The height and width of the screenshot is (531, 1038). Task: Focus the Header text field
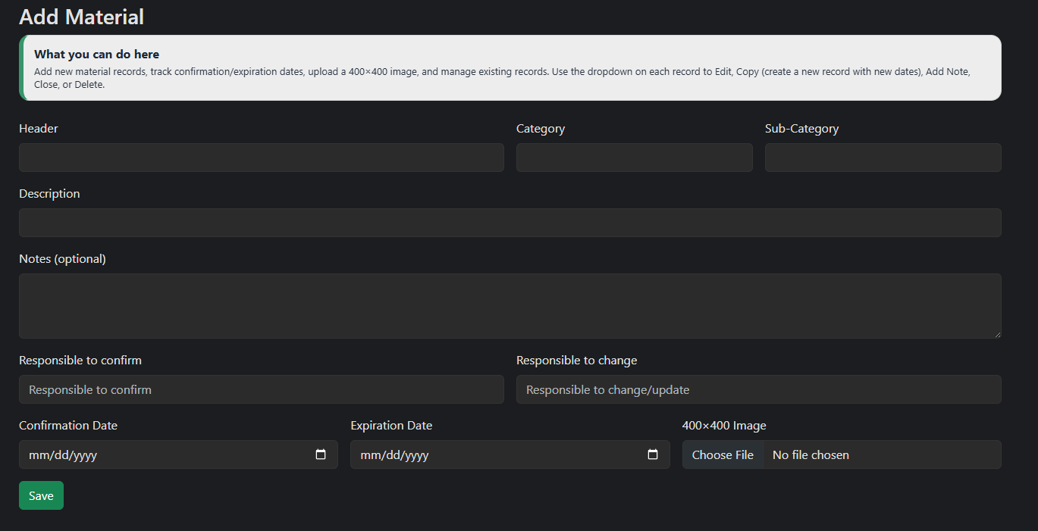261,158
